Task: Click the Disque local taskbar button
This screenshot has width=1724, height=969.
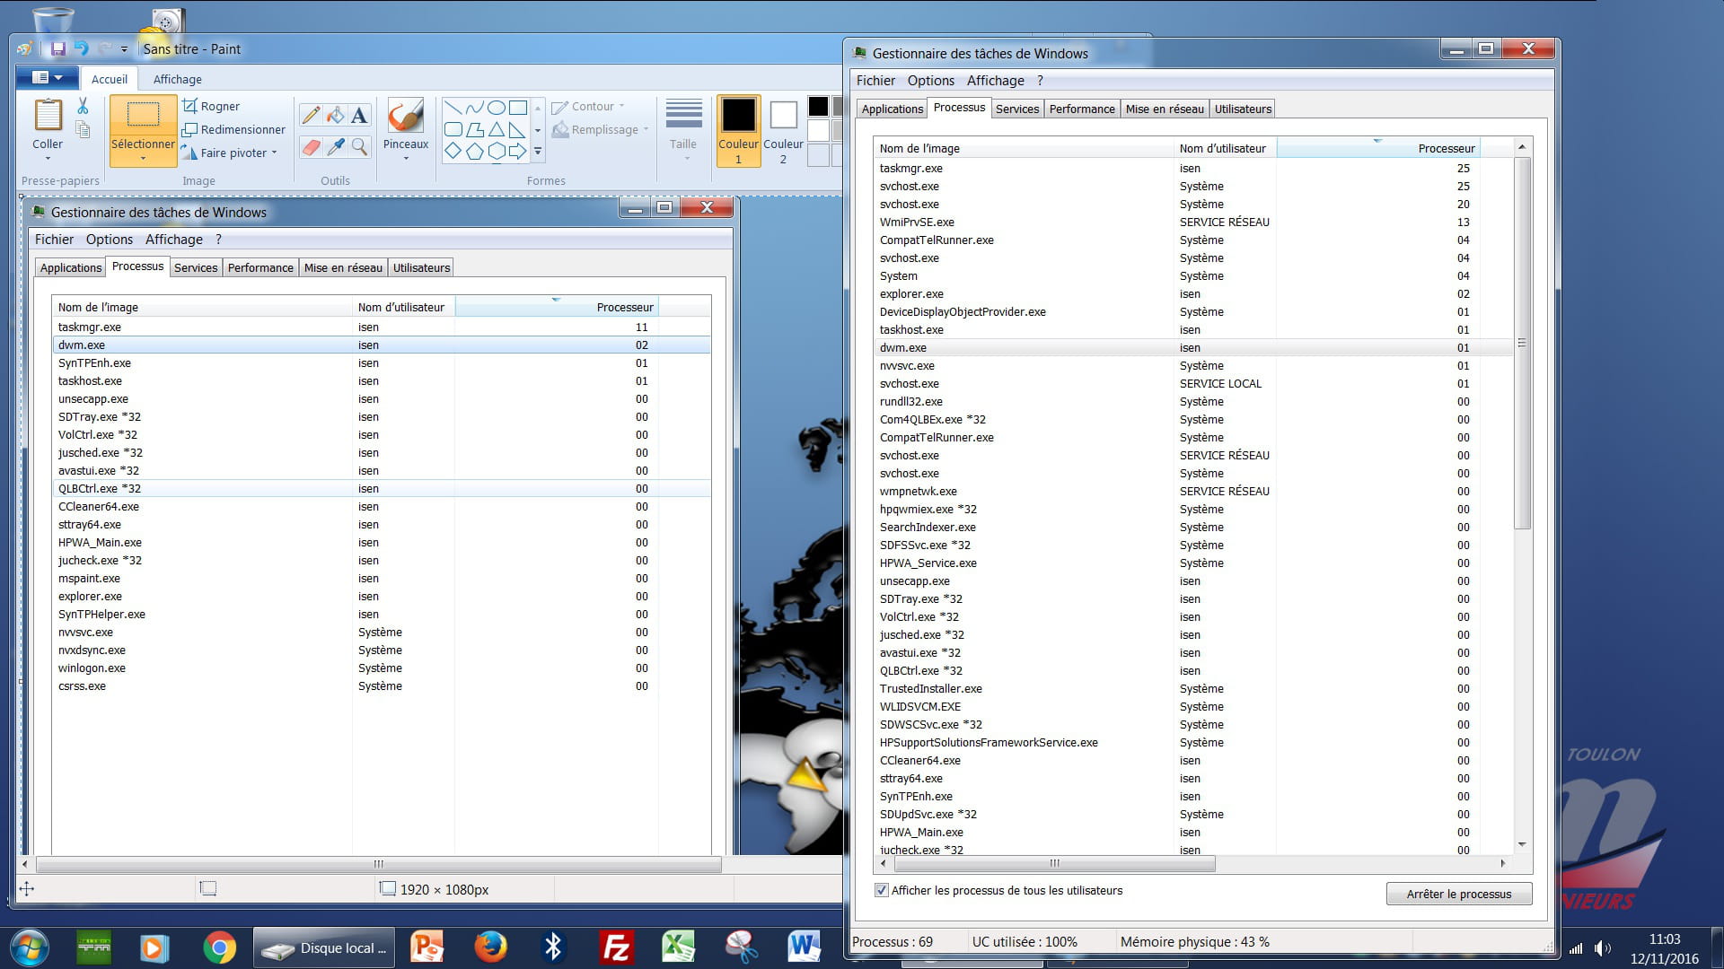Action: pos(324,948)
